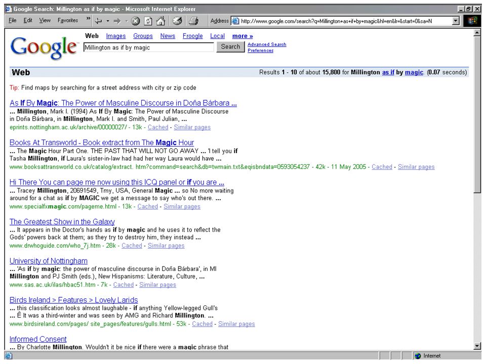The height and width of the screenshot is (364, 486).
Task: Open the Edit menu
Action: tap(27, 20)
